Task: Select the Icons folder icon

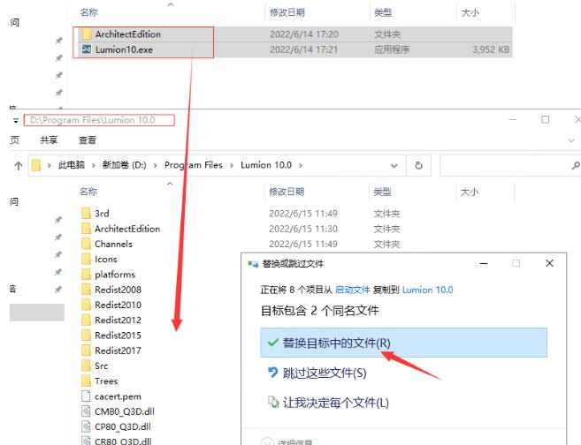Action: (x=86, y=259)
